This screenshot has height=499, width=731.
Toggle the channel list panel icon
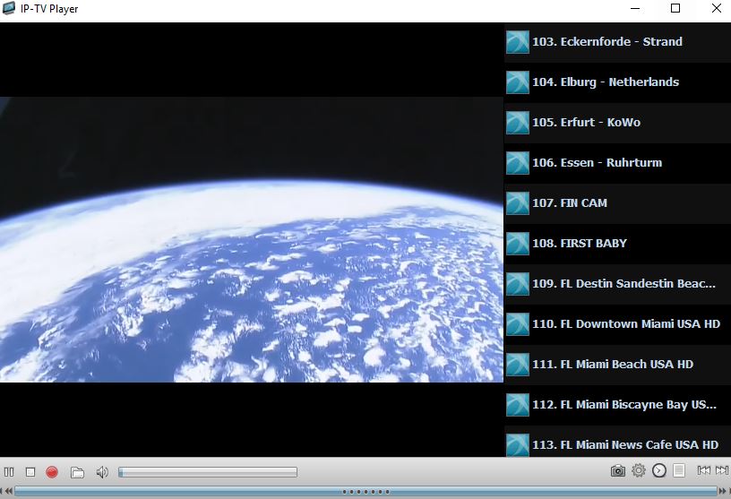(679, 470)
